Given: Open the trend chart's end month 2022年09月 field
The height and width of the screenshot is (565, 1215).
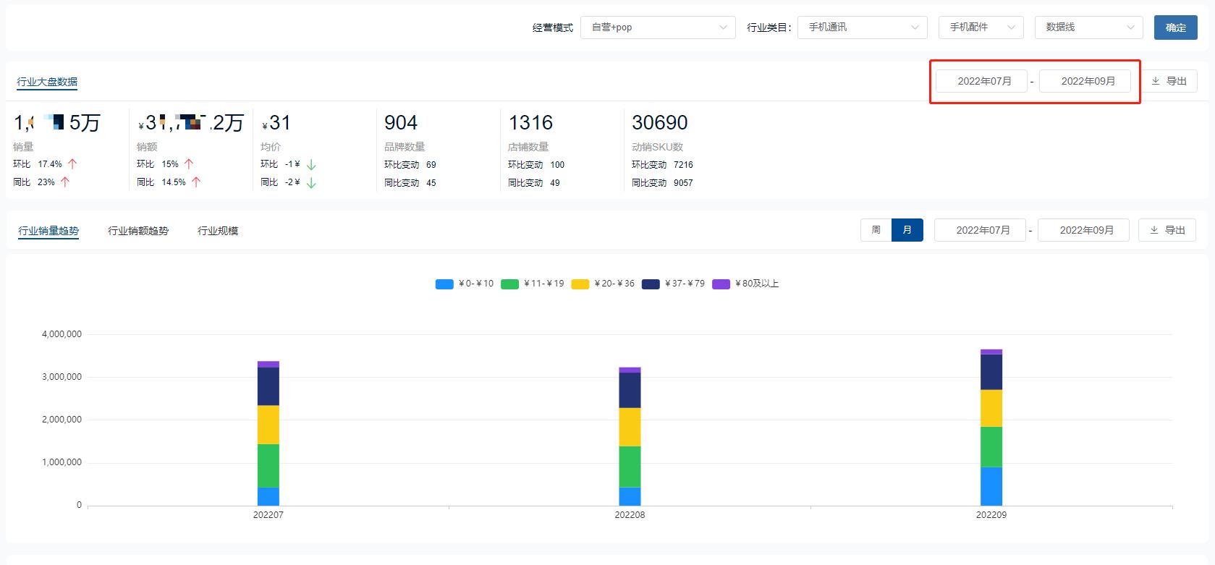Looking at the screenshot, I should point(1083,230).
